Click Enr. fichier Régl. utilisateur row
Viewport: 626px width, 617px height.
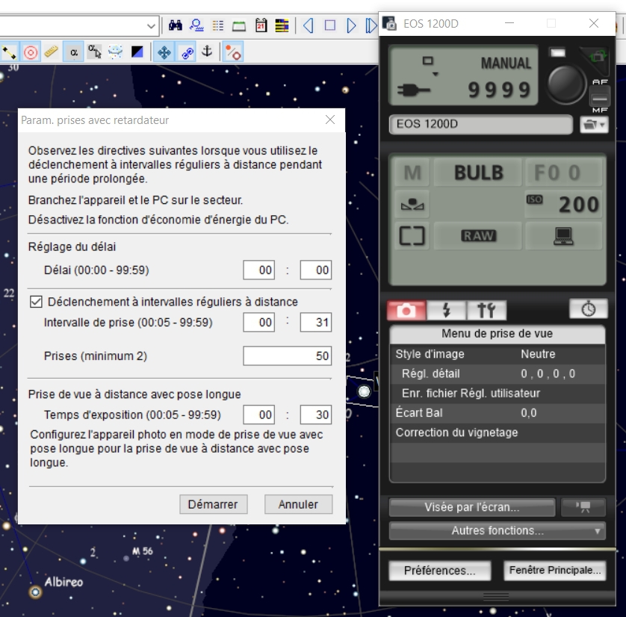click(x=497, y=393)
